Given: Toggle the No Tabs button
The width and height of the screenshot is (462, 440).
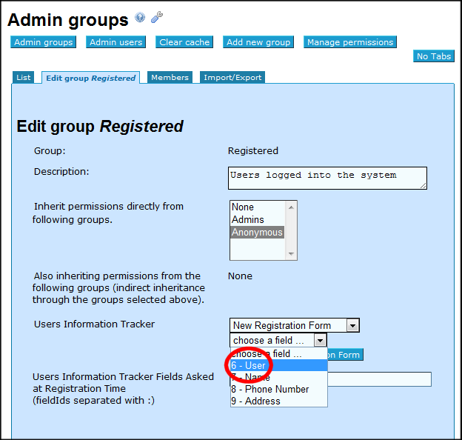Looking at the screenshot, I should pos(433,56).
